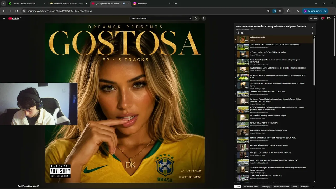Click the NOMBRE Y VOLUNTAD HIJOS CON PROPOSITO title
The width and height of the screenshot is (336, 189).
(272, 138)
